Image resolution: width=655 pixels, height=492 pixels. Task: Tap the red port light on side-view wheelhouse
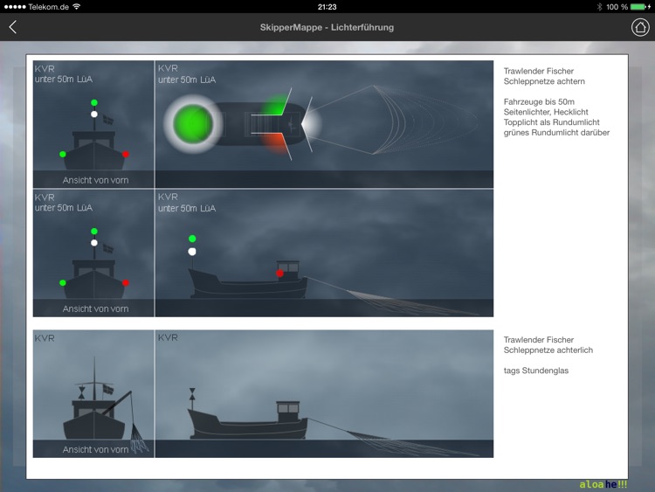point(279,274)
